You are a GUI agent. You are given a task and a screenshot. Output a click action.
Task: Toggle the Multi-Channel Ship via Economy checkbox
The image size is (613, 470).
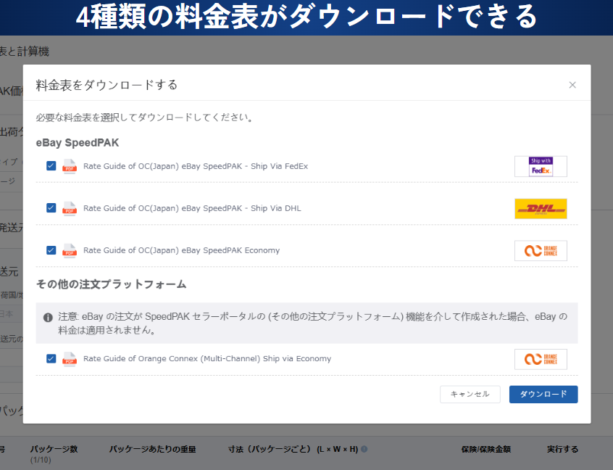tap(51, 358)
